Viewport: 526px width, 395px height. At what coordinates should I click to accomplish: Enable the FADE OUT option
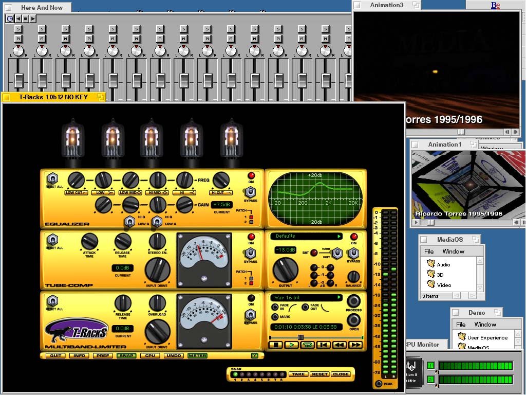click(x=305, y=307)
